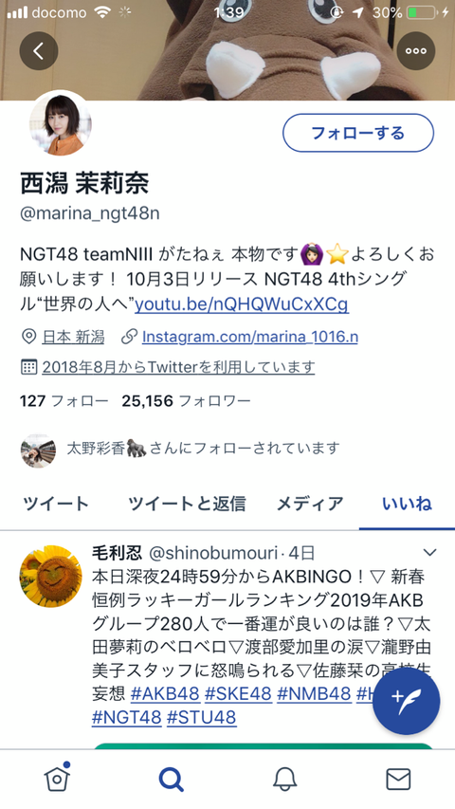
Task: Tap the location pin icon
Action: point(28,338)
